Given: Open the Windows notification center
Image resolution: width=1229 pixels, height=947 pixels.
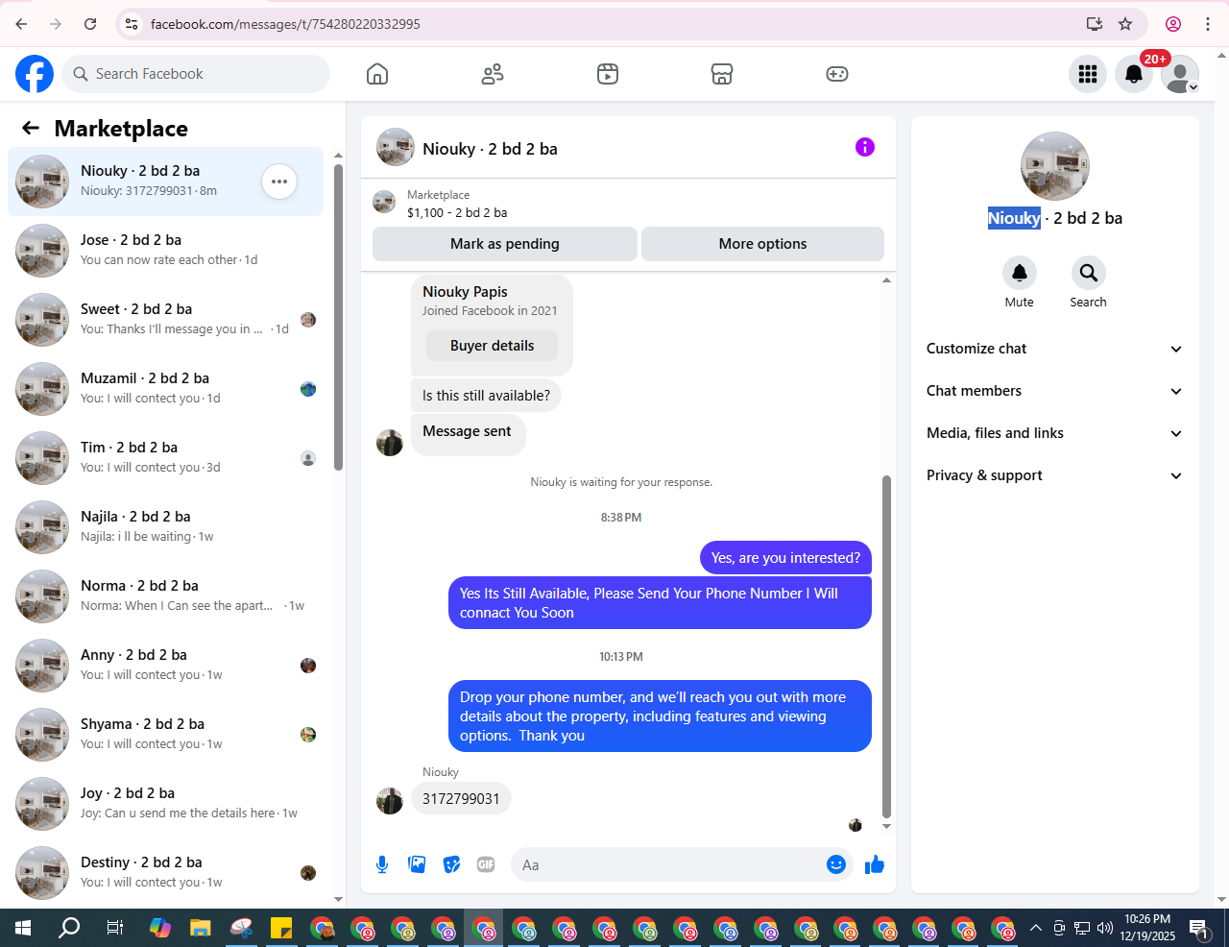Looking at the screenshot, I should tap(1199, 928).
